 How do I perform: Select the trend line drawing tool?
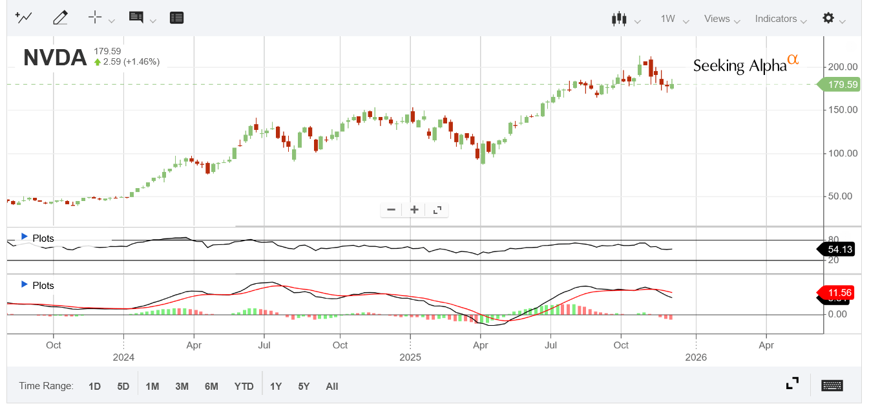[x=24, y=18]
